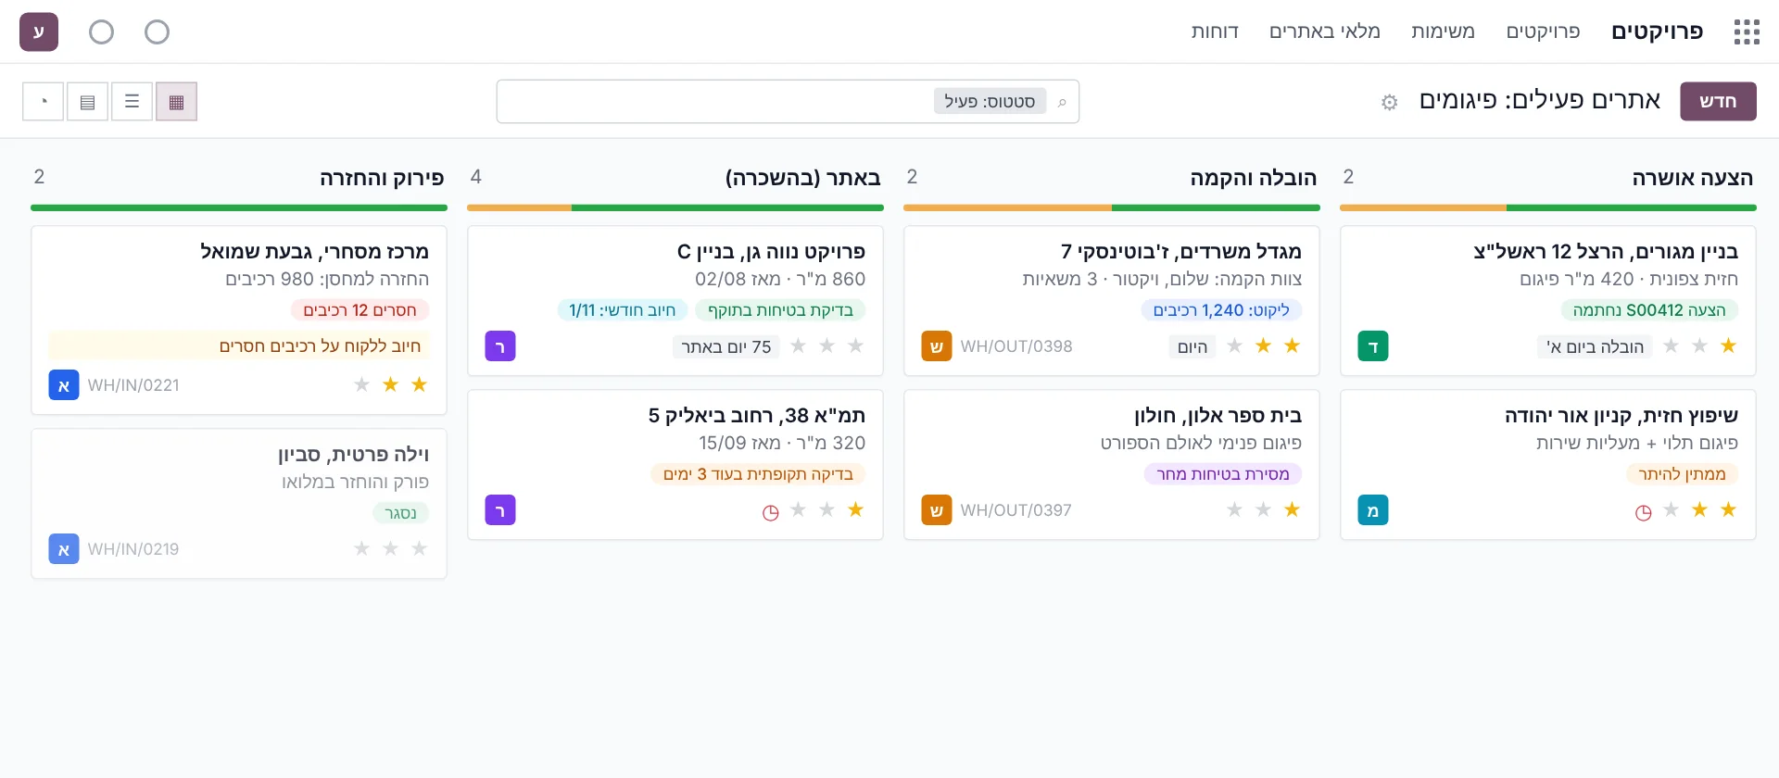Click orange segment of הצעה אושרה progress bar
Screen dimensions: 1779x778
click(1423, 207)
